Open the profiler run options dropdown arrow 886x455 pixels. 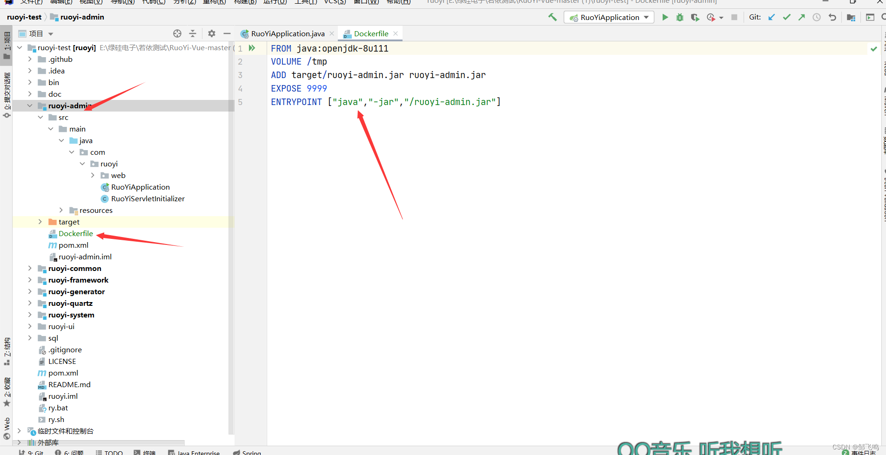coord(721,18)
